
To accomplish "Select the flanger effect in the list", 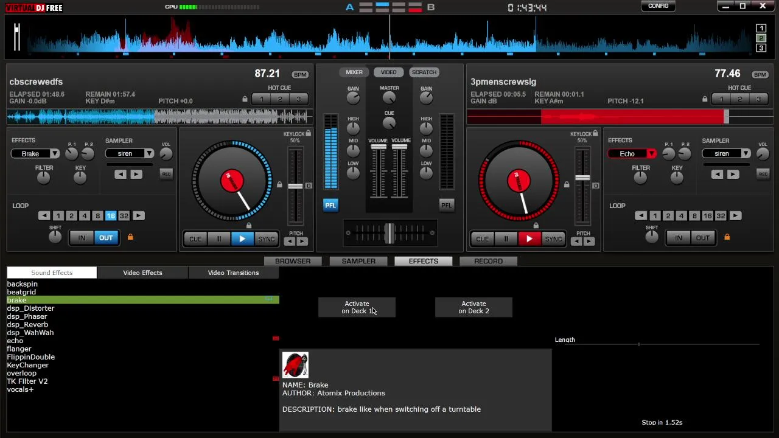I will 19,349.
